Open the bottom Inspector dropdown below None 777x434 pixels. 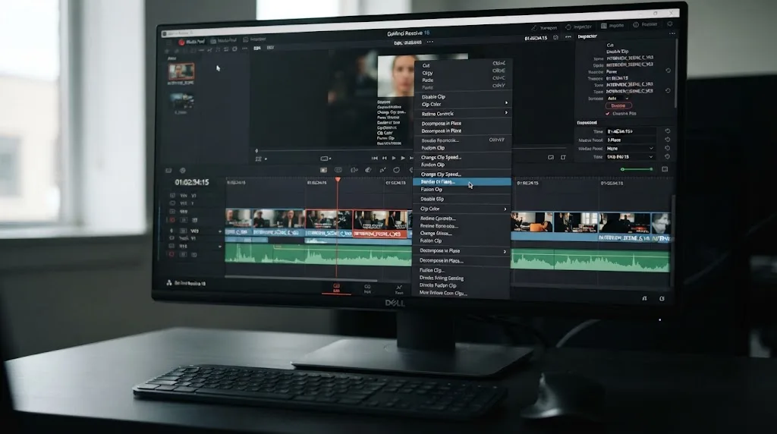pos(630,156)
